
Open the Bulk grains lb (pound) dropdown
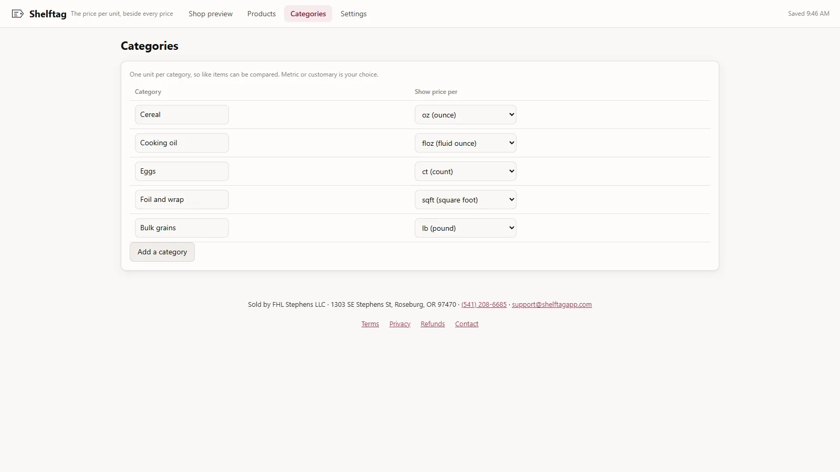[x=466, y=228]
